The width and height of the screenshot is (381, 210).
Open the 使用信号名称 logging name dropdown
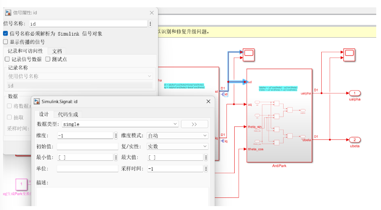(x=80, y=76)
